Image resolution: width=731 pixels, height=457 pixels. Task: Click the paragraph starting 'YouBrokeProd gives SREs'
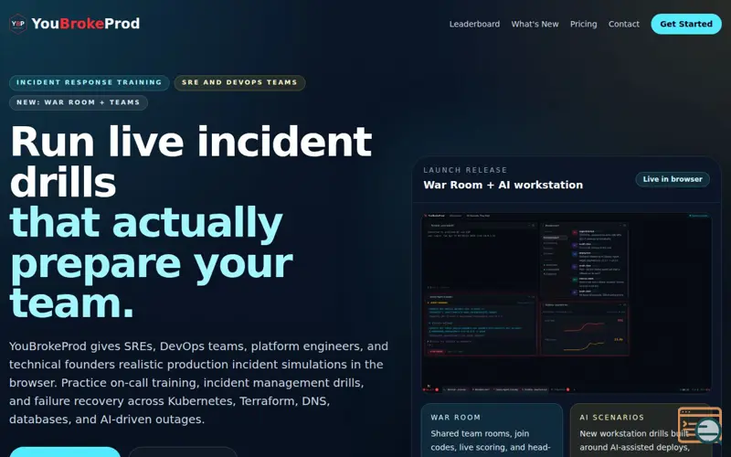198,382
